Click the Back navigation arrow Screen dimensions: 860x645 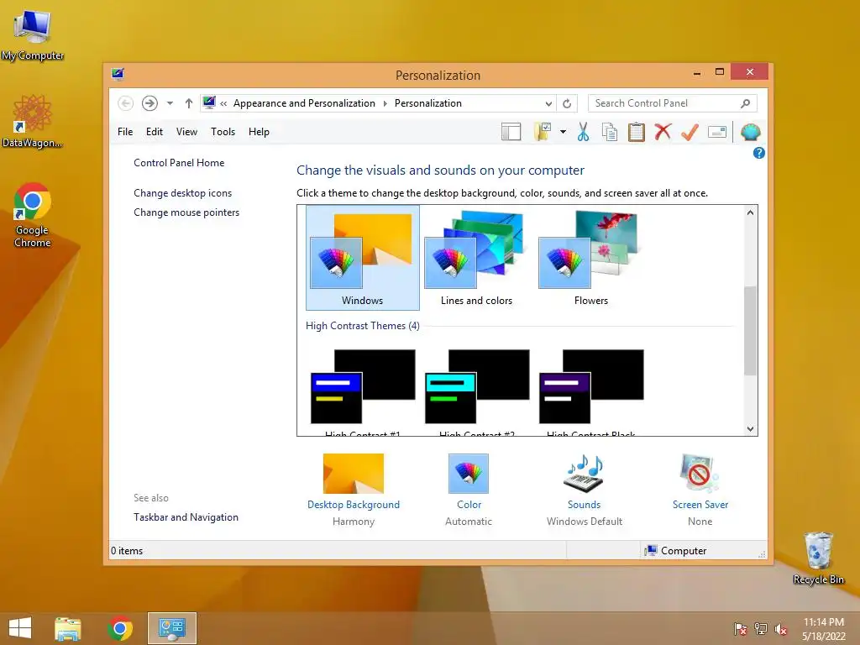pyautogui.click(x=126, y=103)
